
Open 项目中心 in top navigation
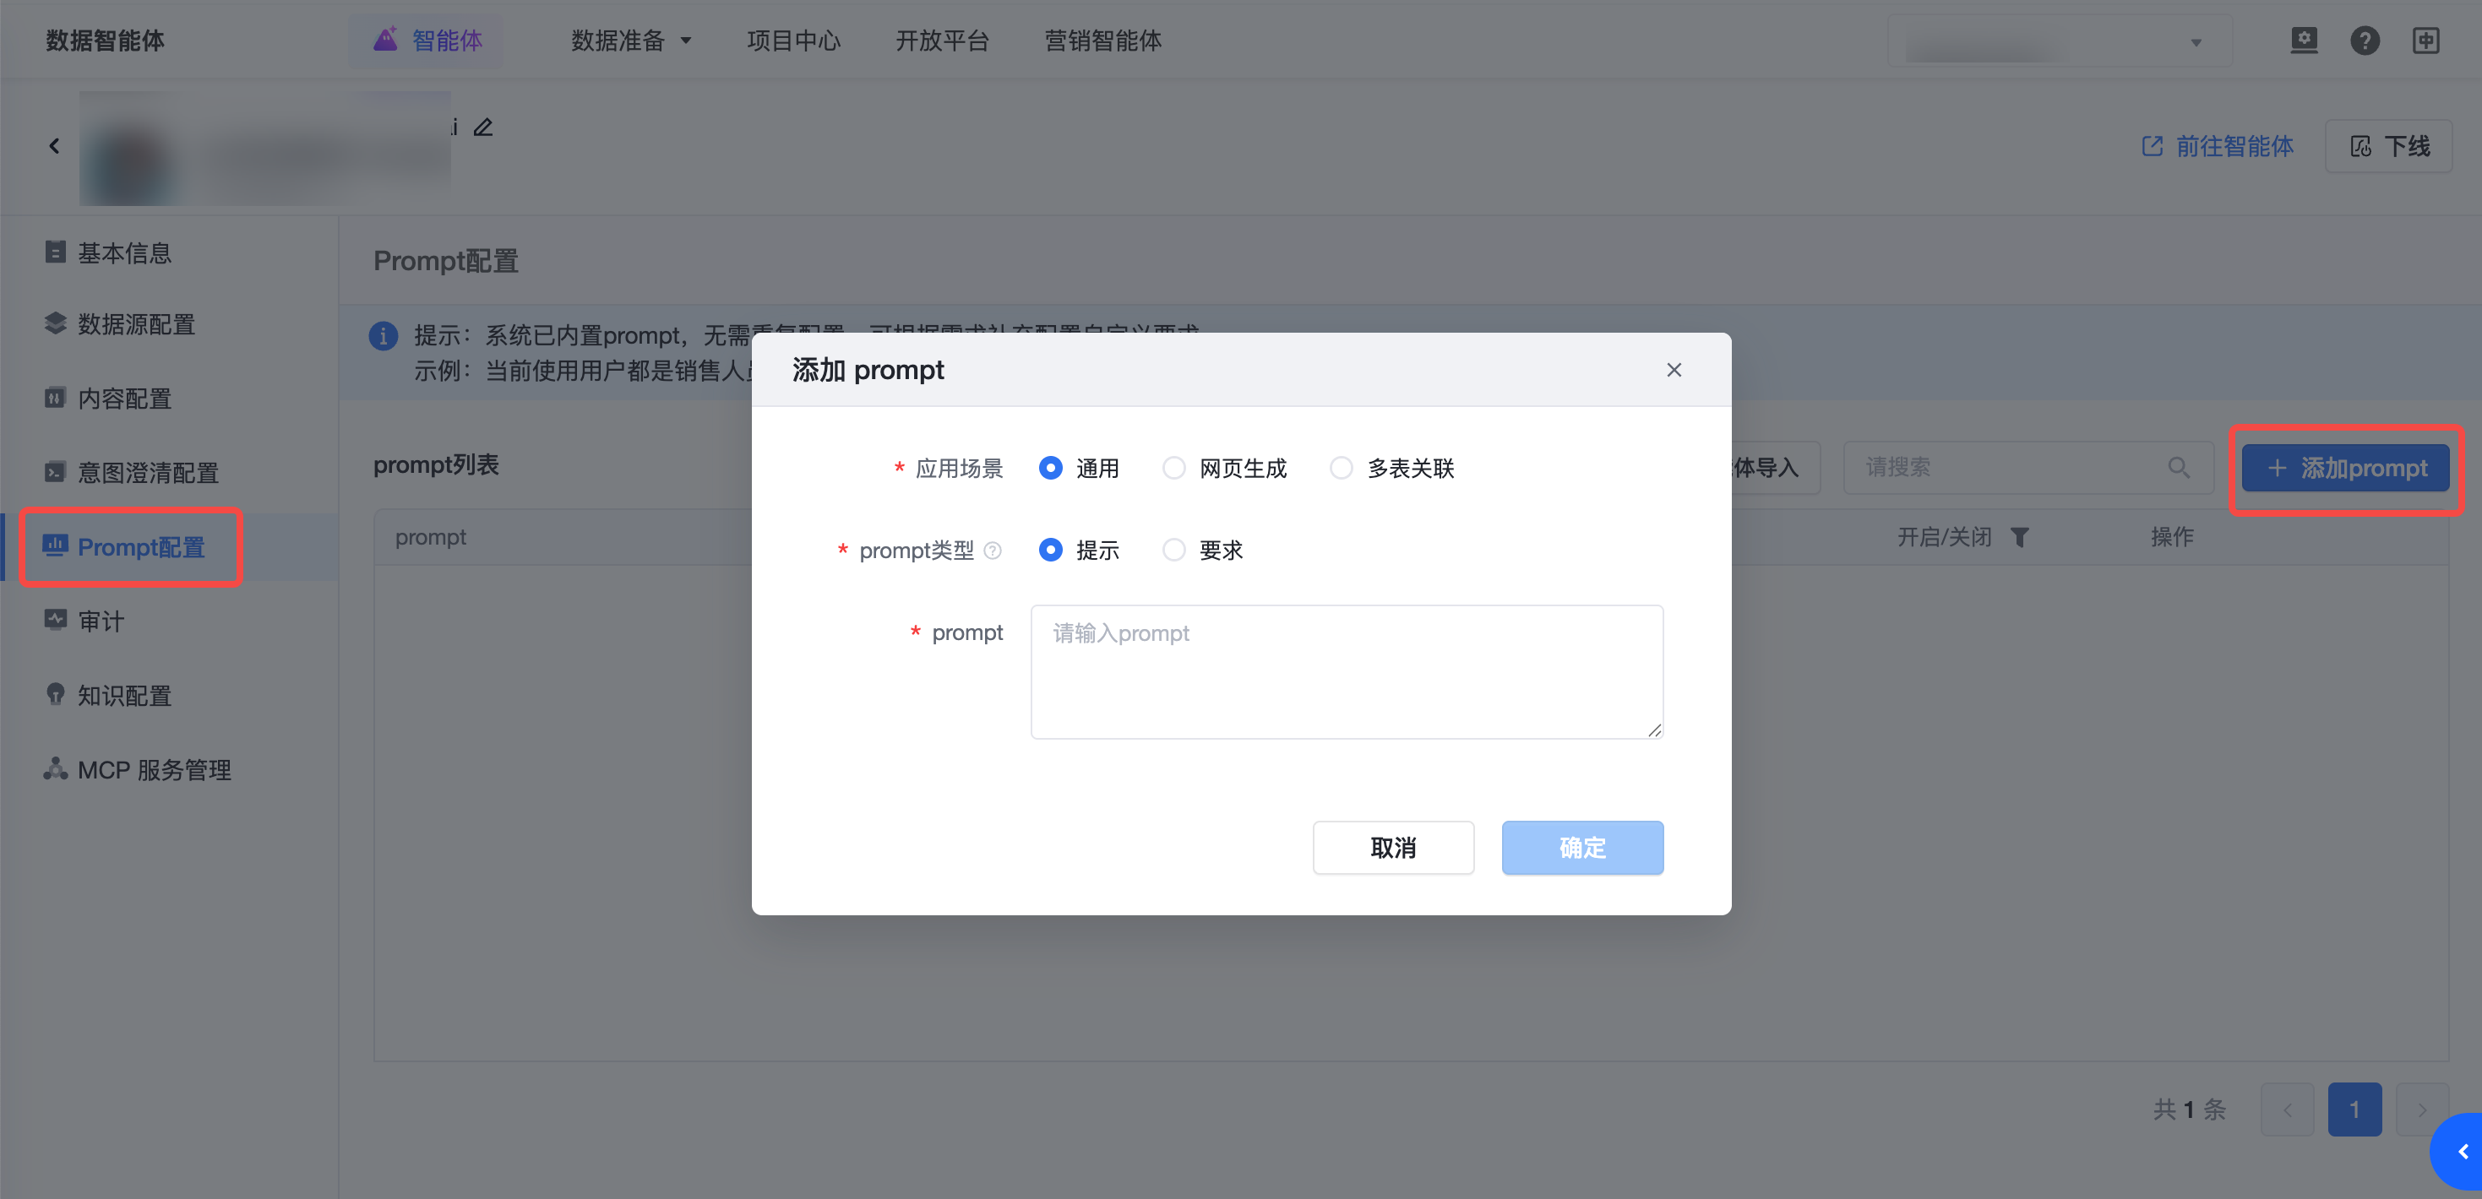pos(793,41)
